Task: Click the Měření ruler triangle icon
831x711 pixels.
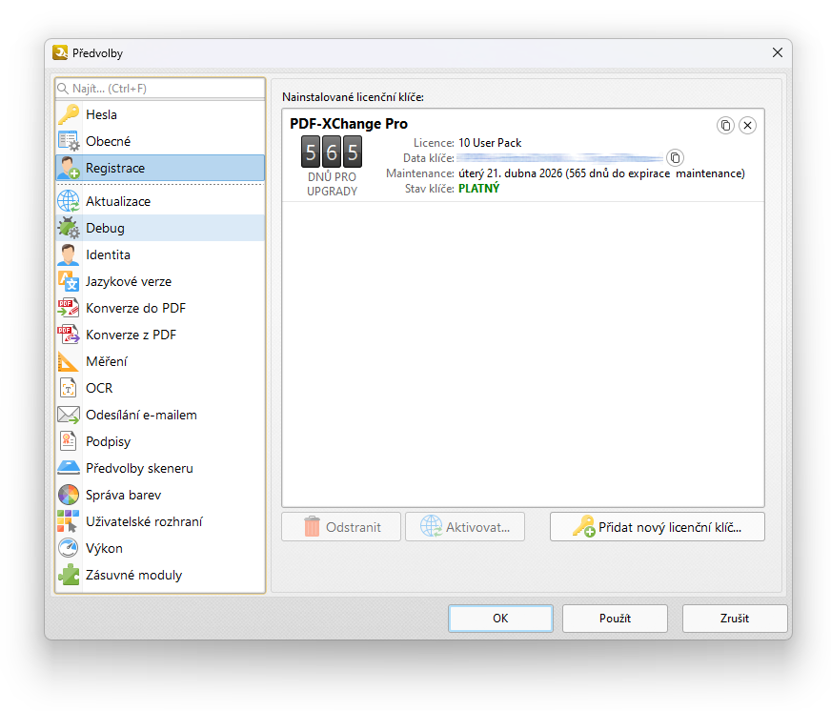Action: click(x=69, y=361)
